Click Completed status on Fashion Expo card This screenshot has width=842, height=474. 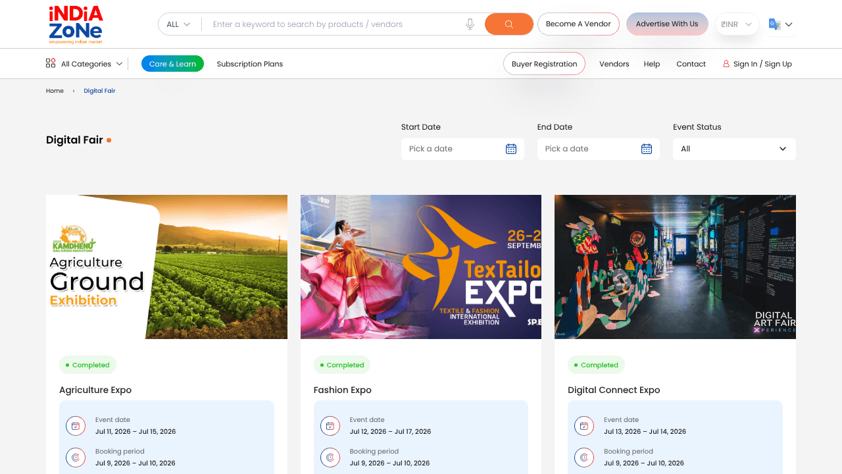342,365
